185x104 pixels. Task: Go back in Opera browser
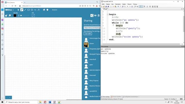point(6,6)
